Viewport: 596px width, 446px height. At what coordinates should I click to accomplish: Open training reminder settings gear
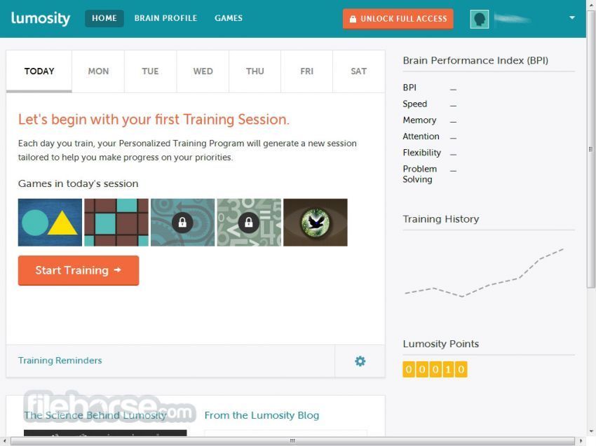coord(360,361)
